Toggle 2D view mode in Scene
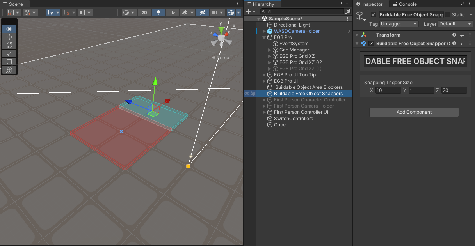Screen dimensions: 475x246 (144, 12)
